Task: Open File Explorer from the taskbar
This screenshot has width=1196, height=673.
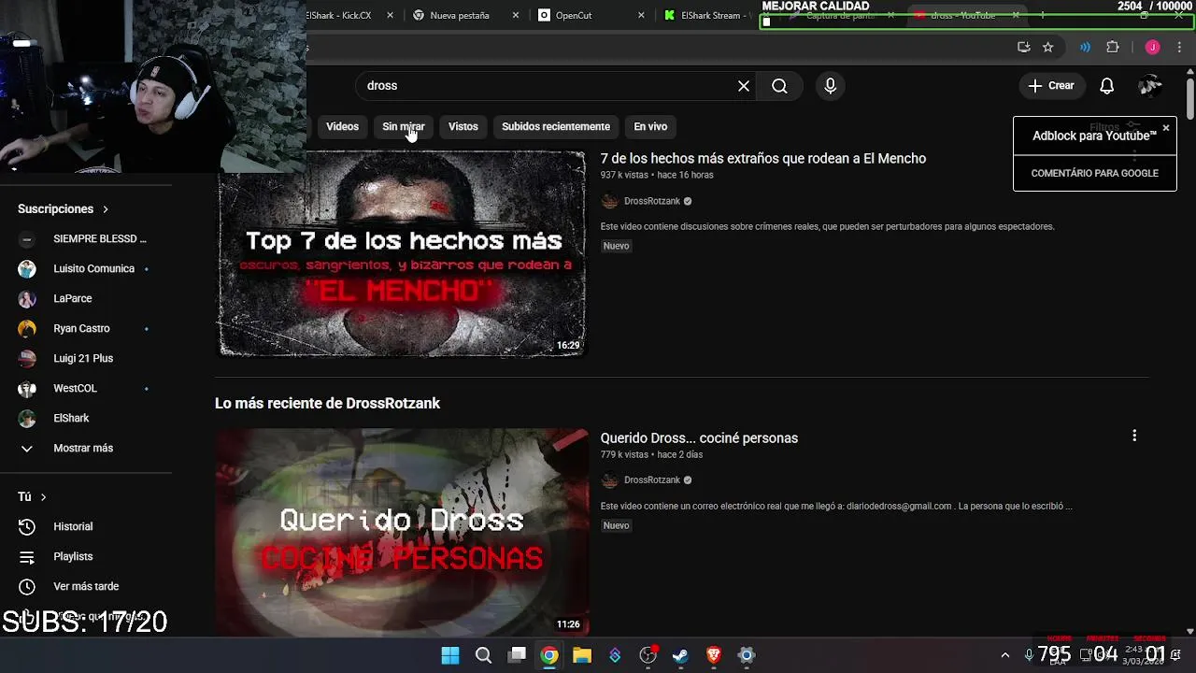Action: [x=582, y=655]
